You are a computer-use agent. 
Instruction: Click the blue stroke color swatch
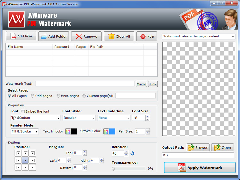pyautogui.click(x=112, y=131)
